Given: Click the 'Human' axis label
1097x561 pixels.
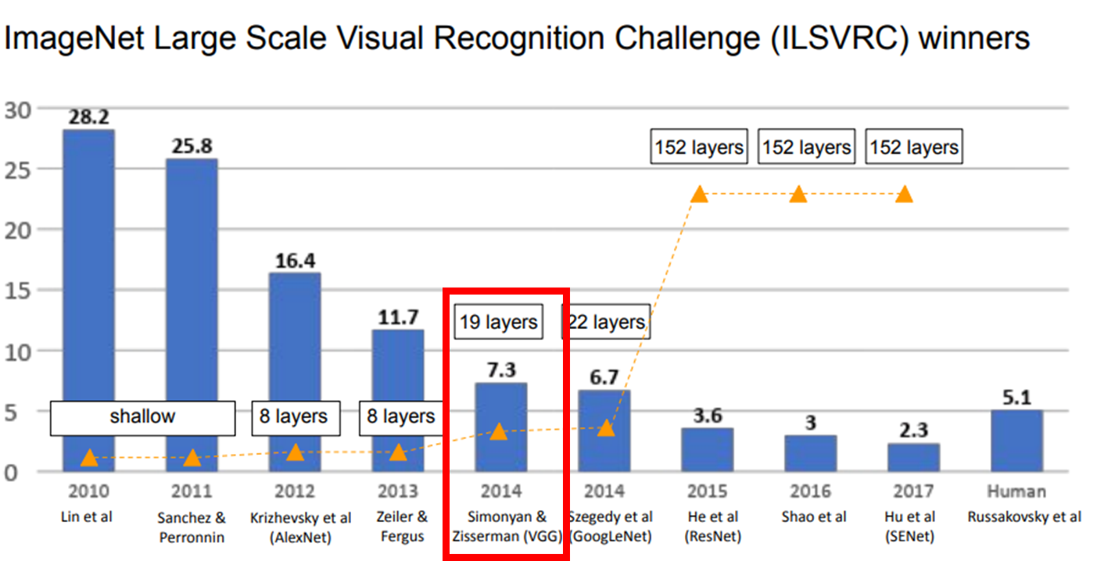Looking at the screenshot, I should point(1016,491).
